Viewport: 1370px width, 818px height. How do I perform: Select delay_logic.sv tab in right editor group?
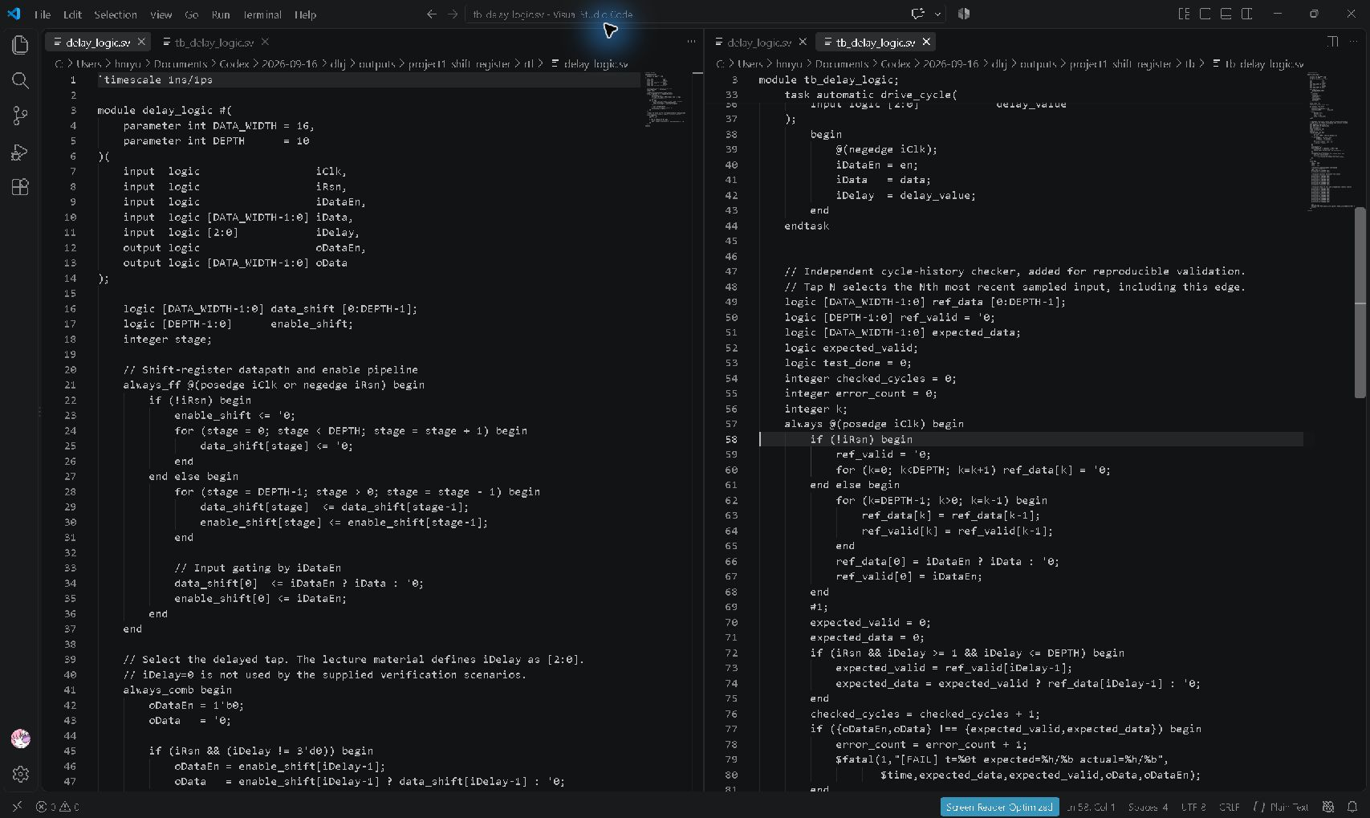pyautogui.click(x=759, y=43)
